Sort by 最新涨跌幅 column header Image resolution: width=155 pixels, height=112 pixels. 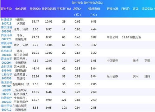[49, 9]
